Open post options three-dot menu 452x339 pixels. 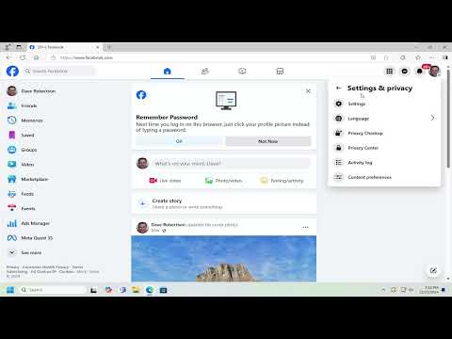pyautogui.click(x=305, y=227)
